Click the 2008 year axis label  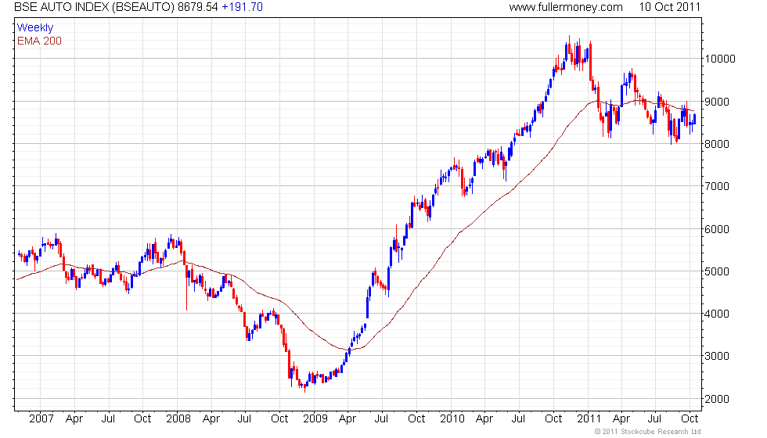[x=178, y=419]
